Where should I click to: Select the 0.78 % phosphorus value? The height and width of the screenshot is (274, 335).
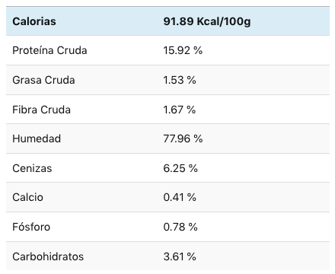[x=180, y=227]
